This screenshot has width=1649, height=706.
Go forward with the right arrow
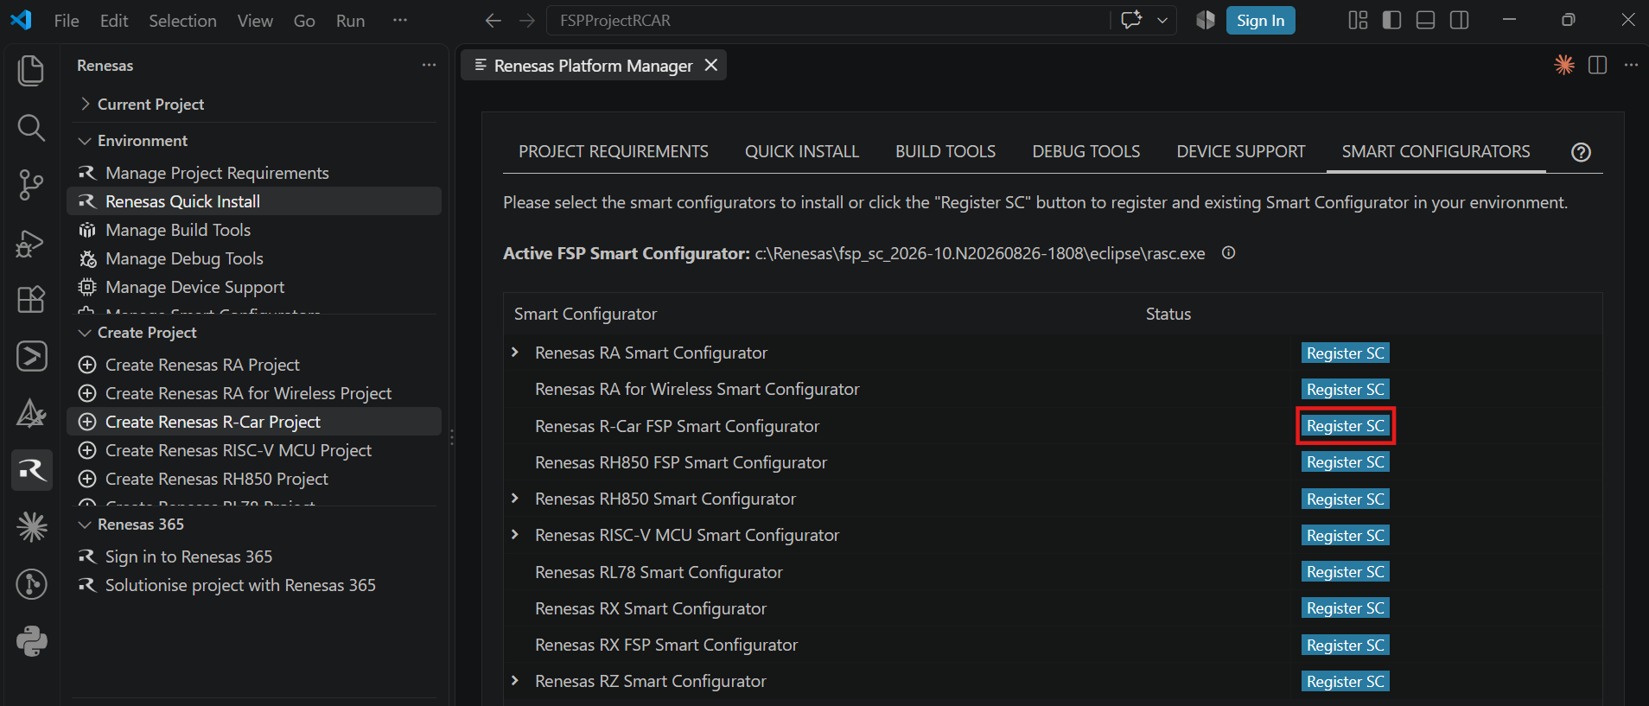pyautogui.click(x=527, y=21)
